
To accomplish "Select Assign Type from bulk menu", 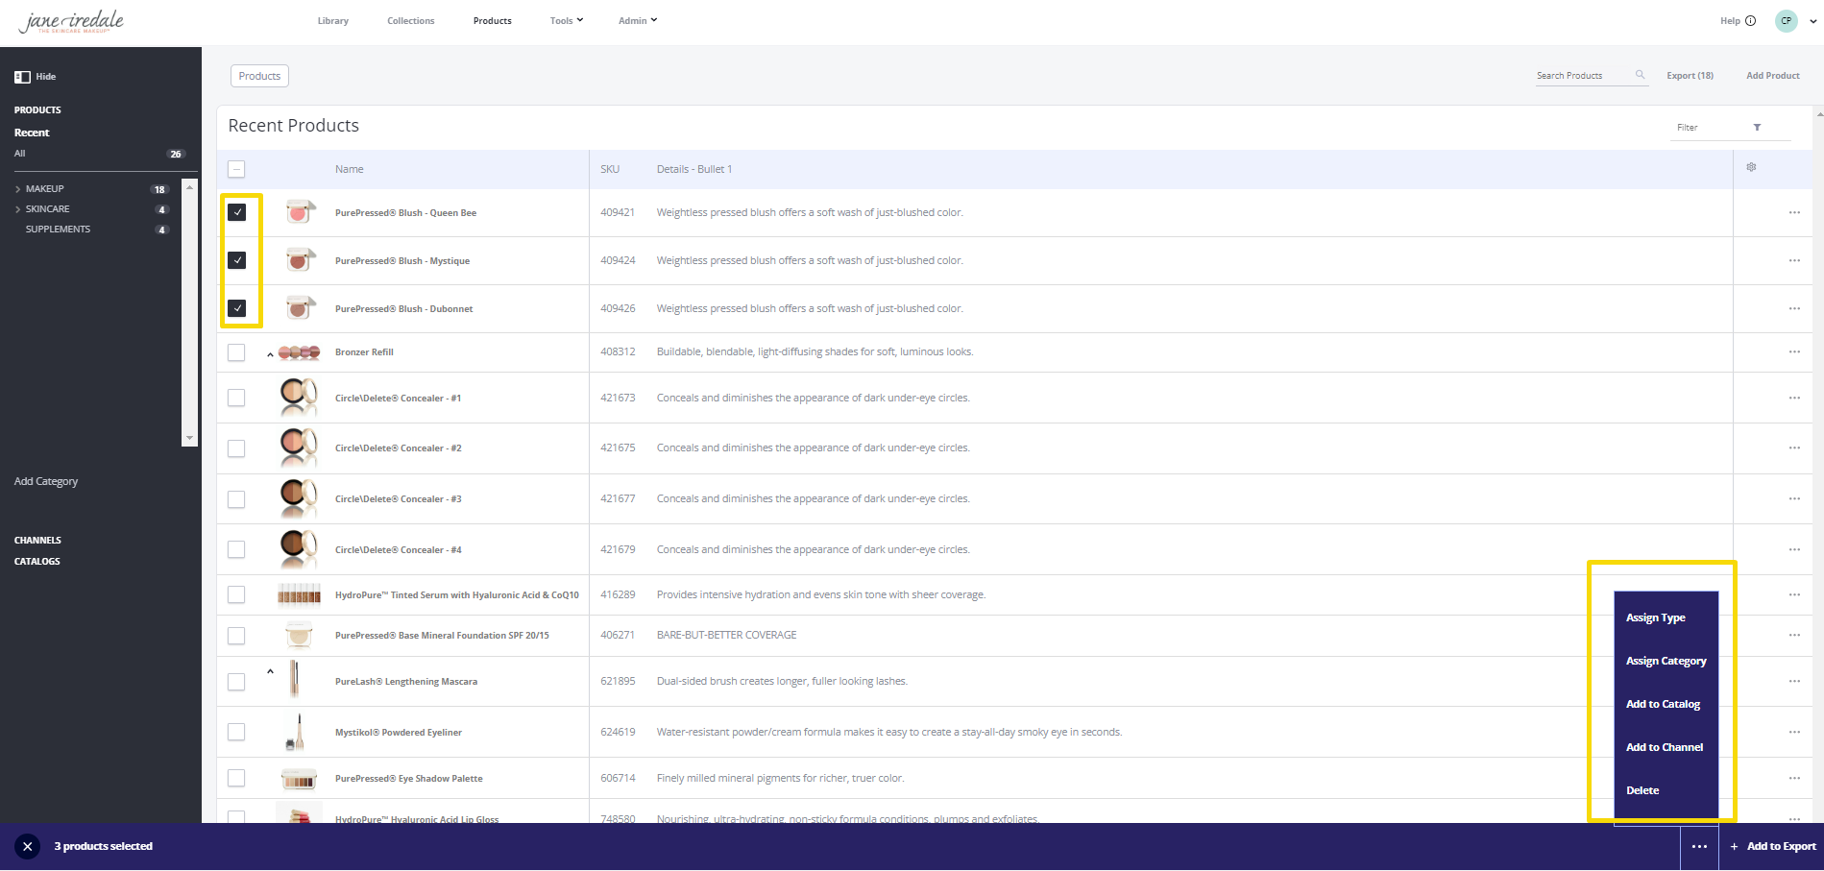I will click(1656, 617).
